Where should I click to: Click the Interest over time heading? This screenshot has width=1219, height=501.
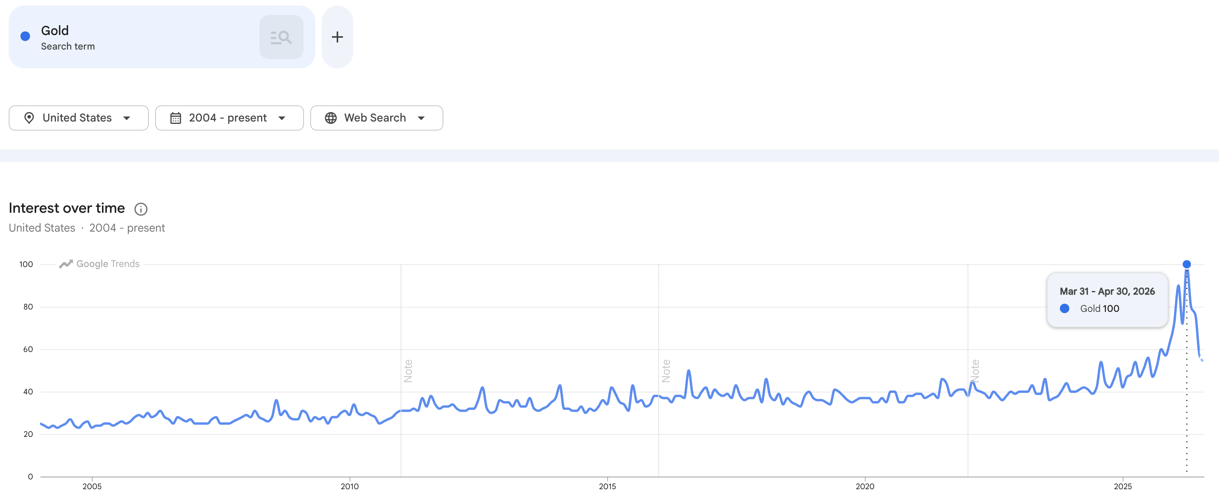point(67,208)
